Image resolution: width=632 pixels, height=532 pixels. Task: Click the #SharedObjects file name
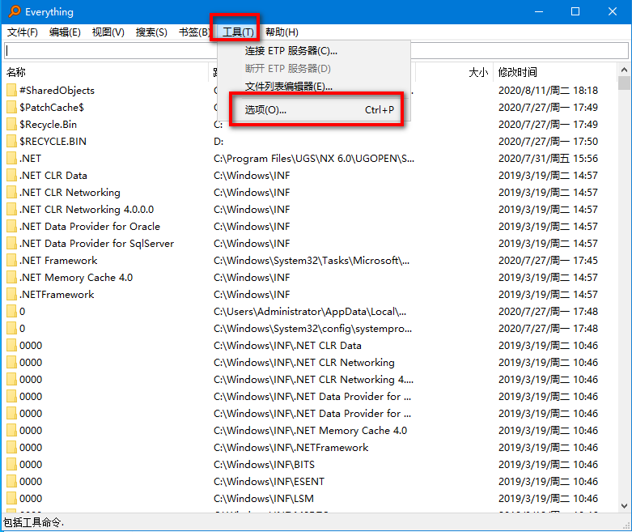click(57, 91)
